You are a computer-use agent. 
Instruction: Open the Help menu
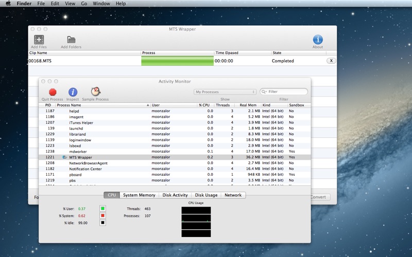tap(121, 4)
